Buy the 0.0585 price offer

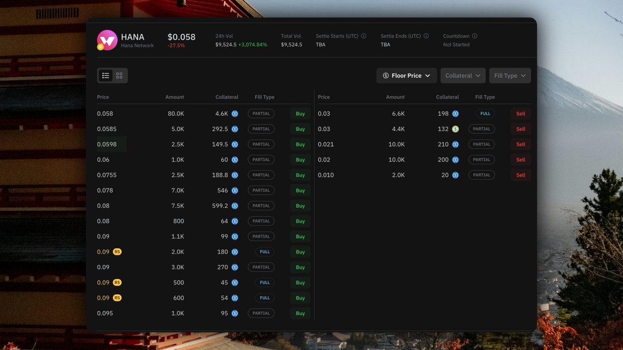300,129
